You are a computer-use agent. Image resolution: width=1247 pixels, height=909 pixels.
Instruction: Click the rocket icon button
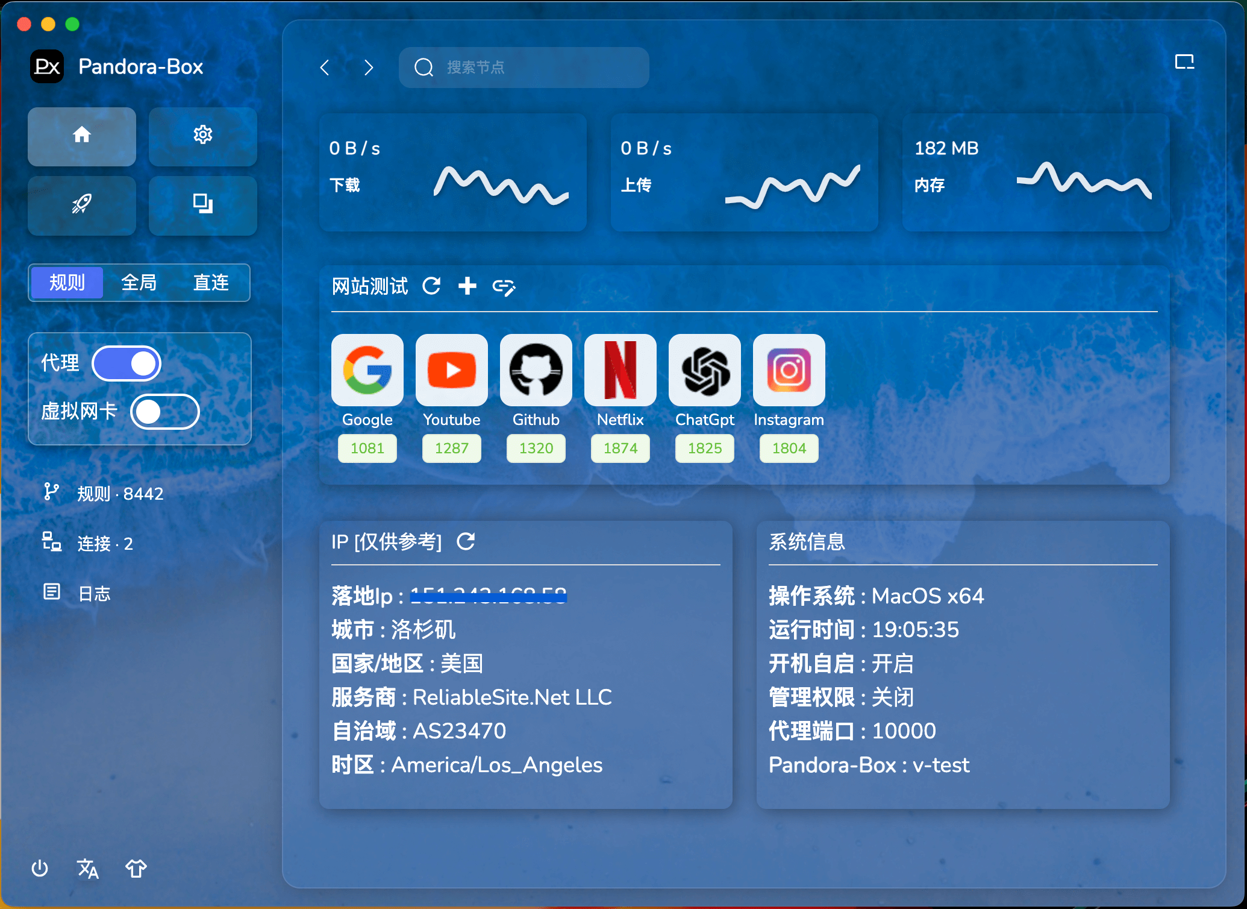[x=82, y=204]
